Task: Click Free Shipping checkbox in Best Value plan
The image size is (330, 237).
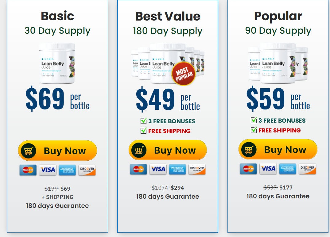Action: (x=143, y=131)
